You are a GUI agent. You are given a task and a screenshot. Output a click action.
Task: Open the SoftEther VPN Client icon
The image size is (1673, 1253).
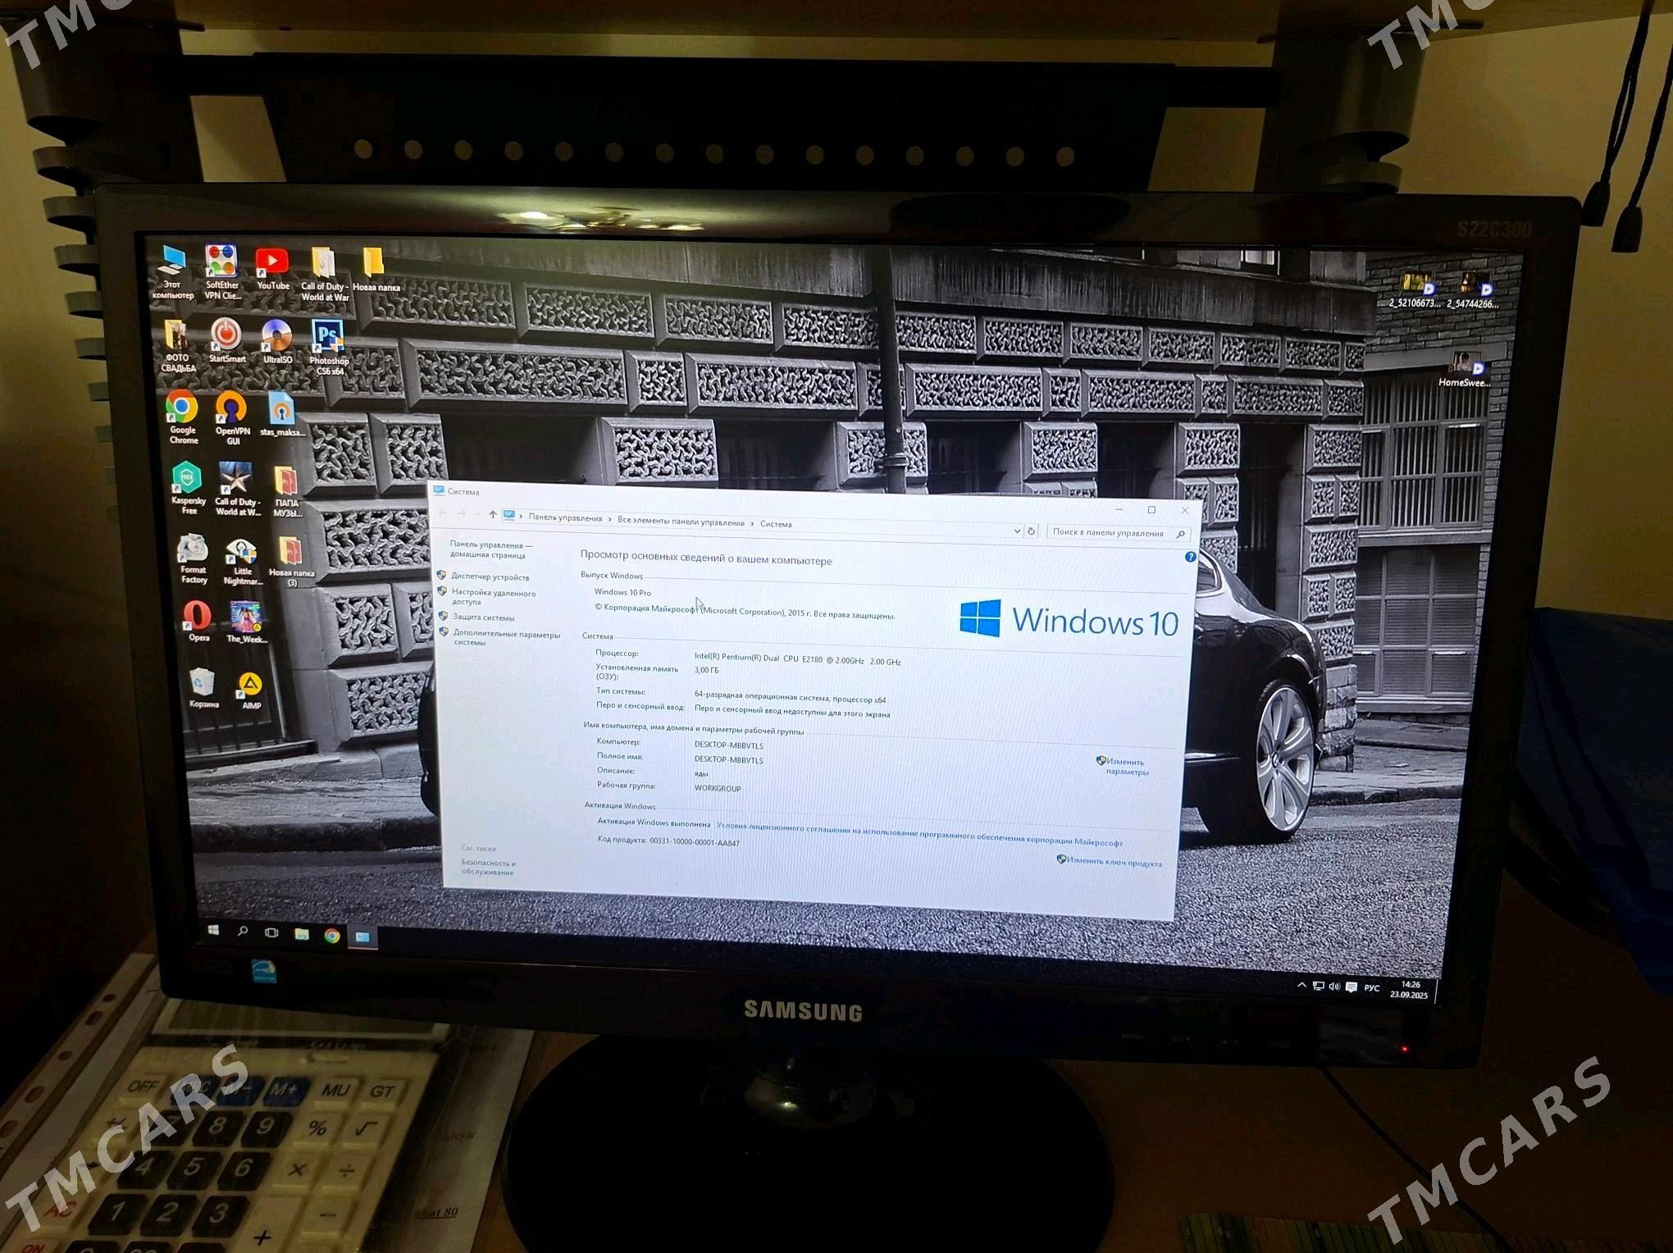221,271
